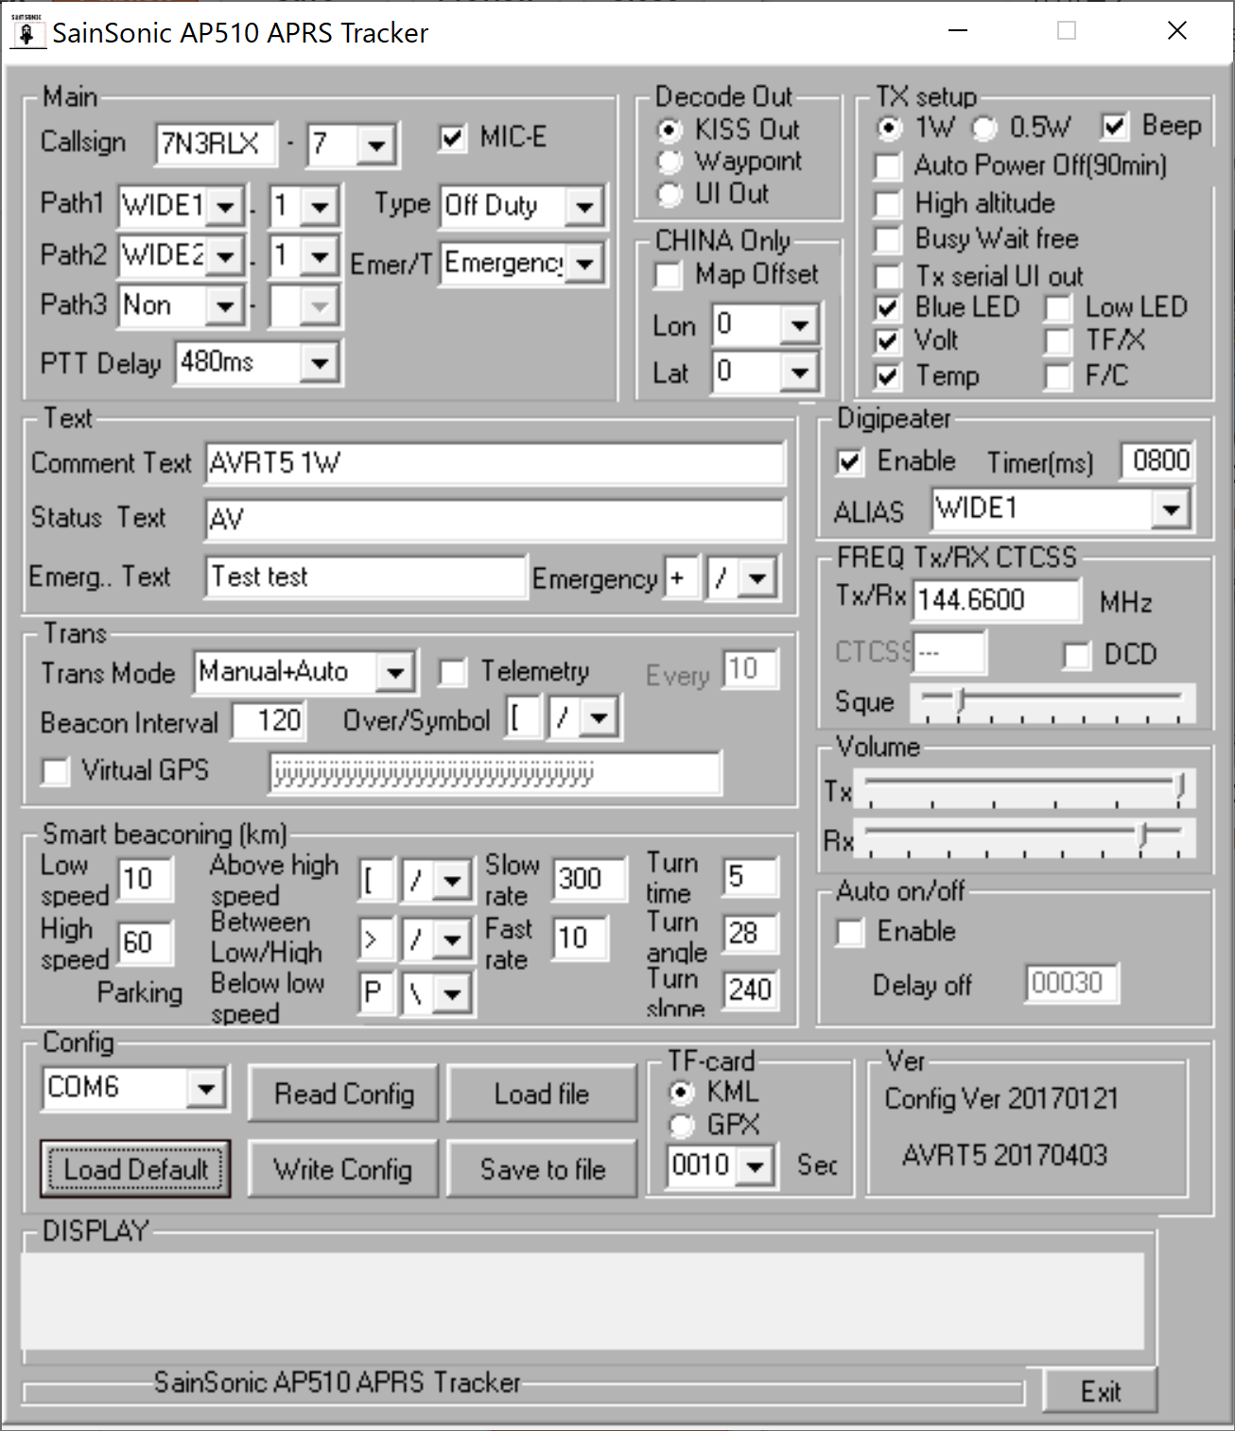Open the Path2 WIDE2 dropdown
This screenshot has width=1235, height=1431.
(x=226, y=256)
